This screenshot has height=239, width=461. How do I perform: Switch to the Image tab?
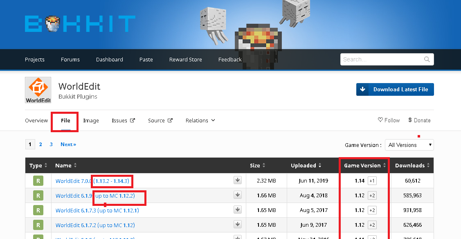pos(91,121)
